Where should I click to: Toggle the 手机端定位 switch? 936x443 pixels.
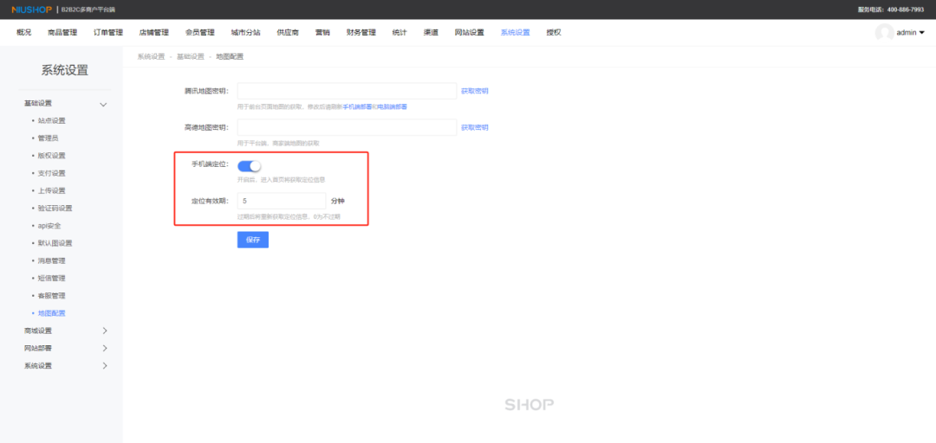coord(249,166)
